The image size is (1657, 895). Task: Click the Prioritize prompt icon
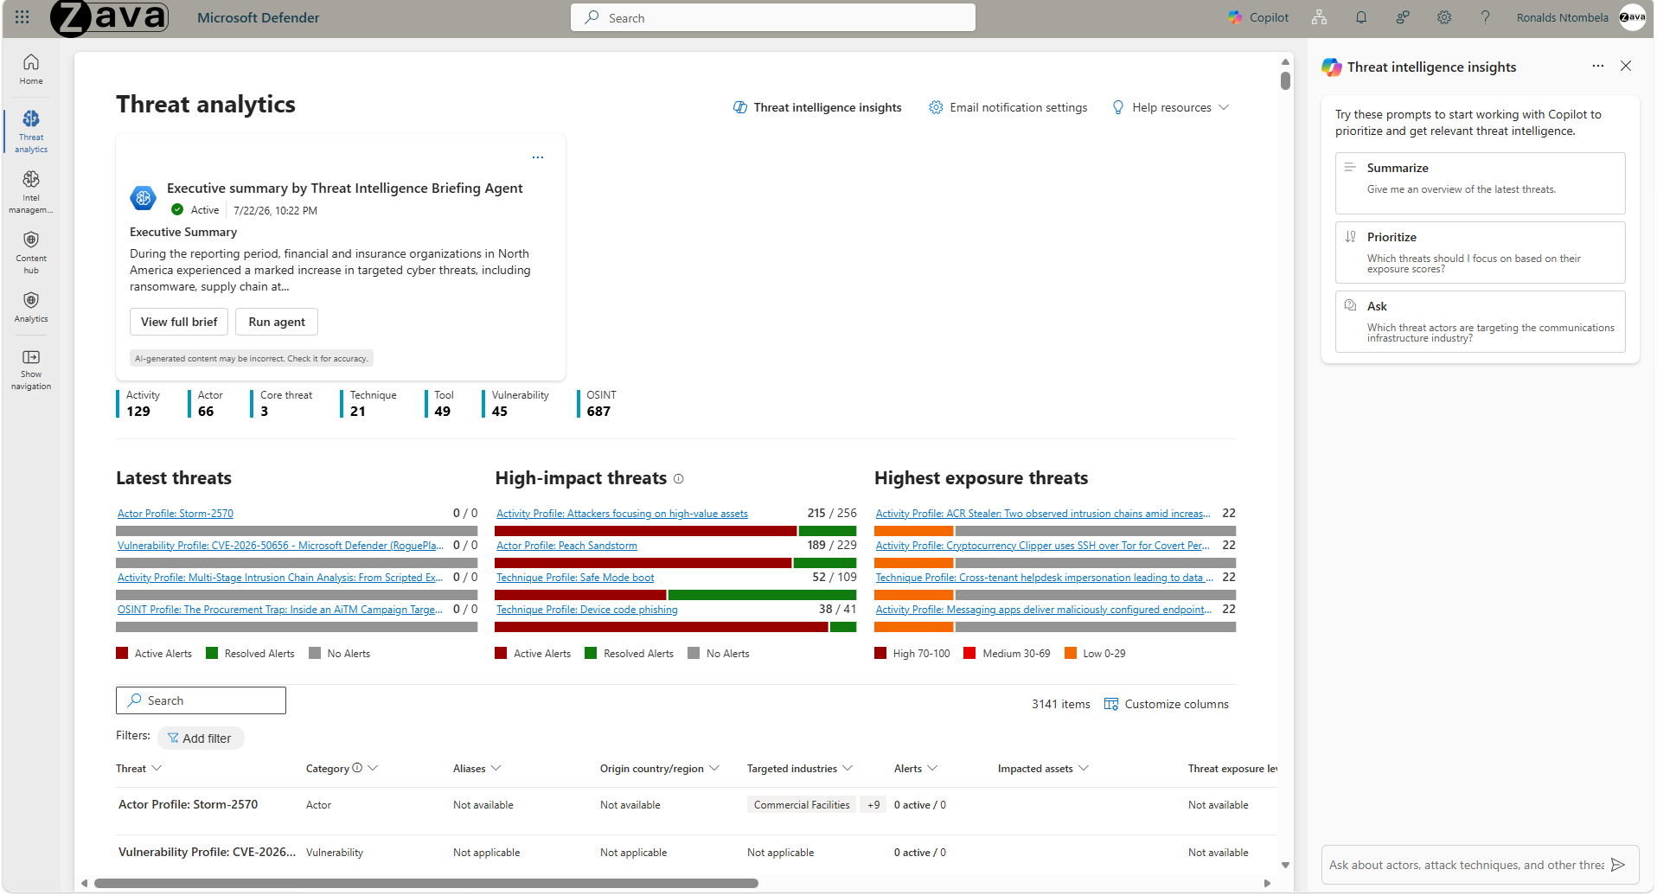[1350, 236]
